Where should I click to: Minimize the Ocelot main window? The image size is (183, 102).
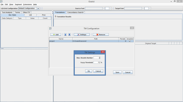(x=171, y=1)
